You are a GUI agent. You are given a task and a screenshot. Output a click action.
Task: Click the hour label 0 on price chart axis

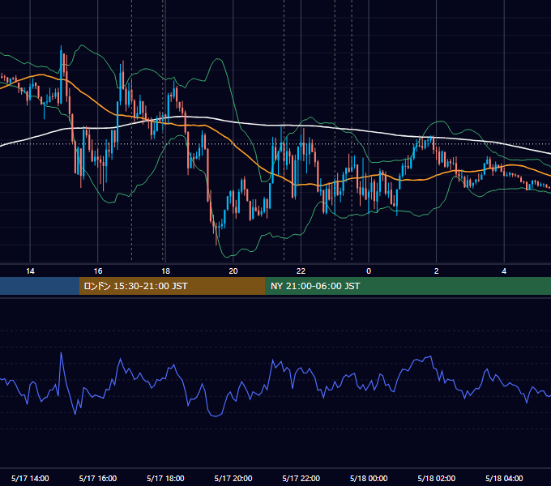click(x=369, y=271)
